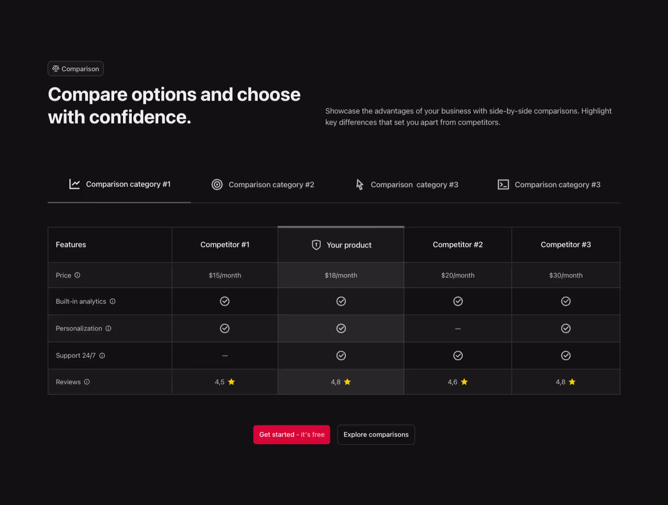Screen dimensions: 668x505
Task: Click the shield icon next to Your product
Action: [x=316, y=245]
